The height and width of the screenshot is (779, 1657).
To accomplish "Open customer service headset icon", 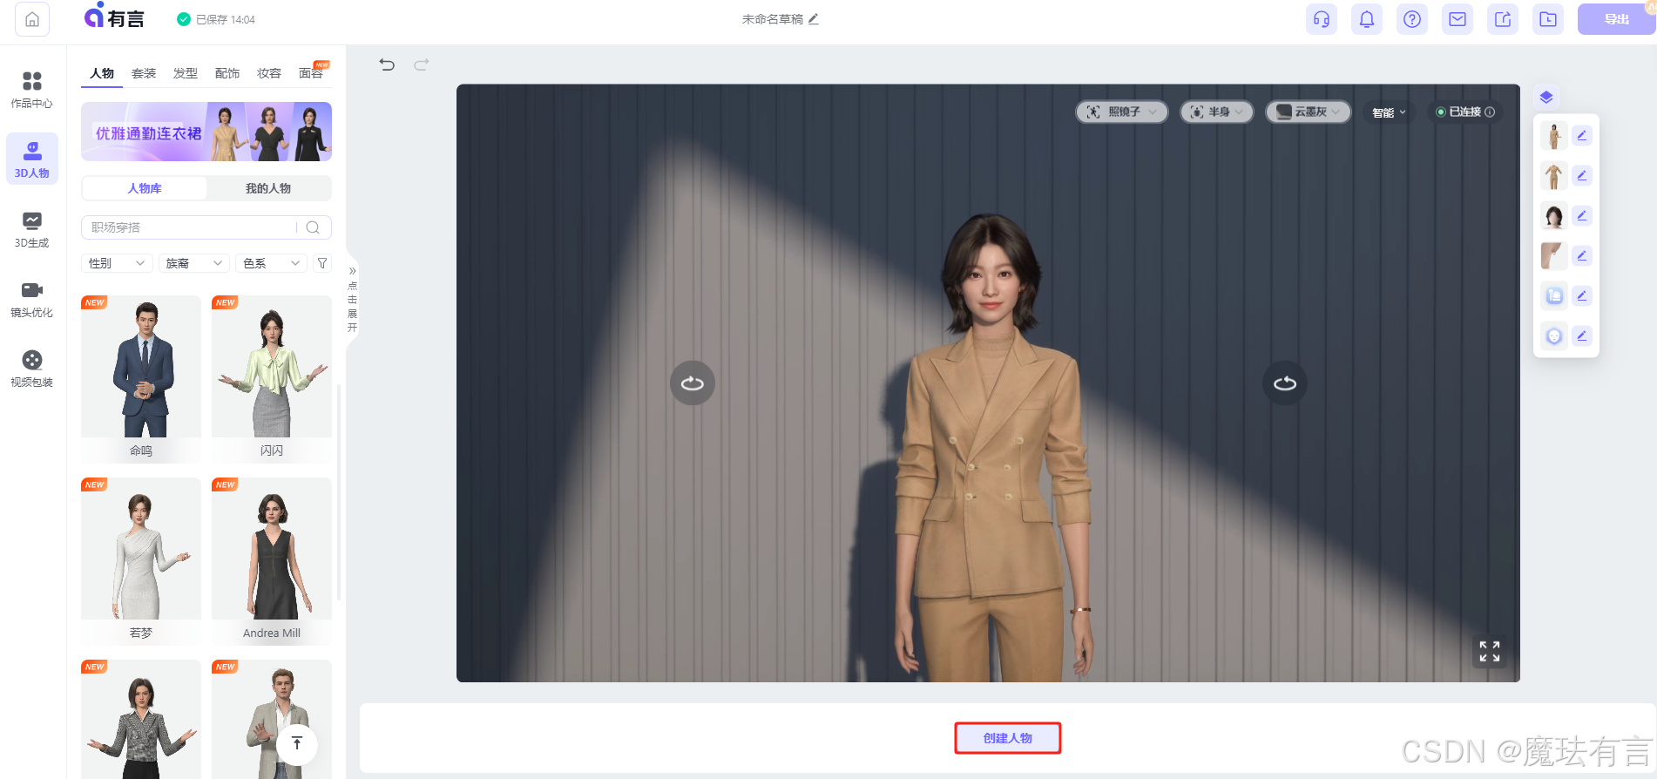I will 1322,19.
